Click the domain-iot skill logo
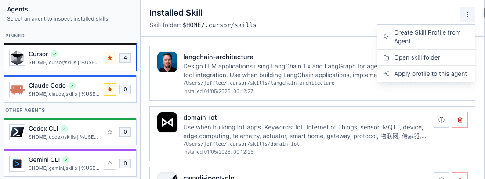The height and width of the screenshot is (179, 485). (x=167, y=122)
